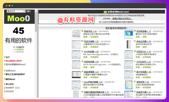Open 视频裁剪器 1.17 software link
169x102 pixels.
pos(144,31)
